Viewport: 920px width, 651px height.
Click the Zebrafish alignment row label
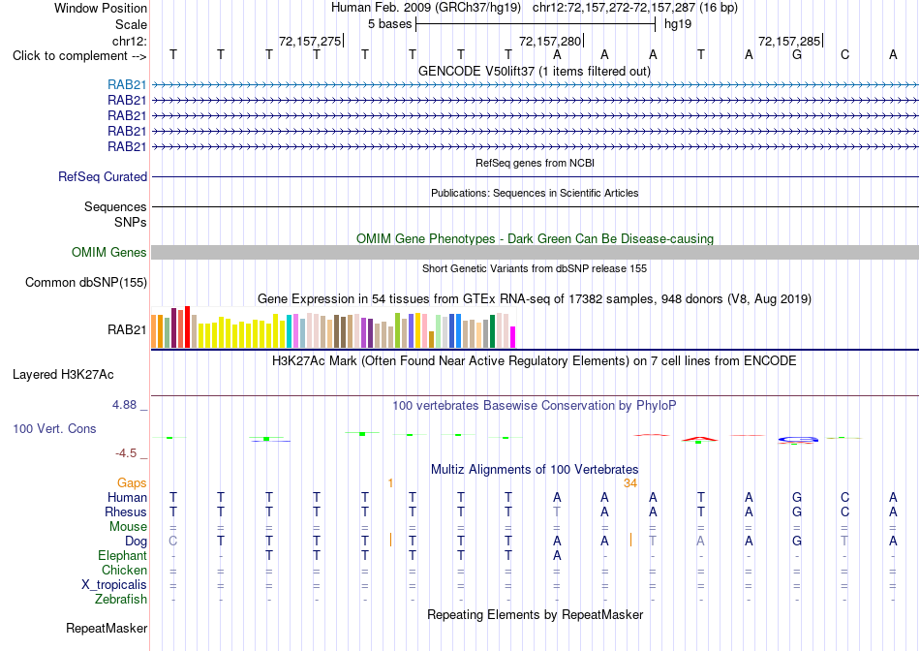tap(121, 600)
